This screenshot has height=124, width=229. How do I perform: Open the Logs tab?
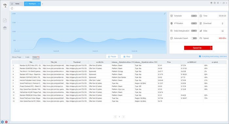tap(27, 57)
